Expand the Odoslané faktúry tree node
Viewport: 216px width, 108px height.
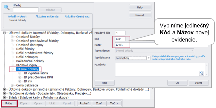[12, 37]
